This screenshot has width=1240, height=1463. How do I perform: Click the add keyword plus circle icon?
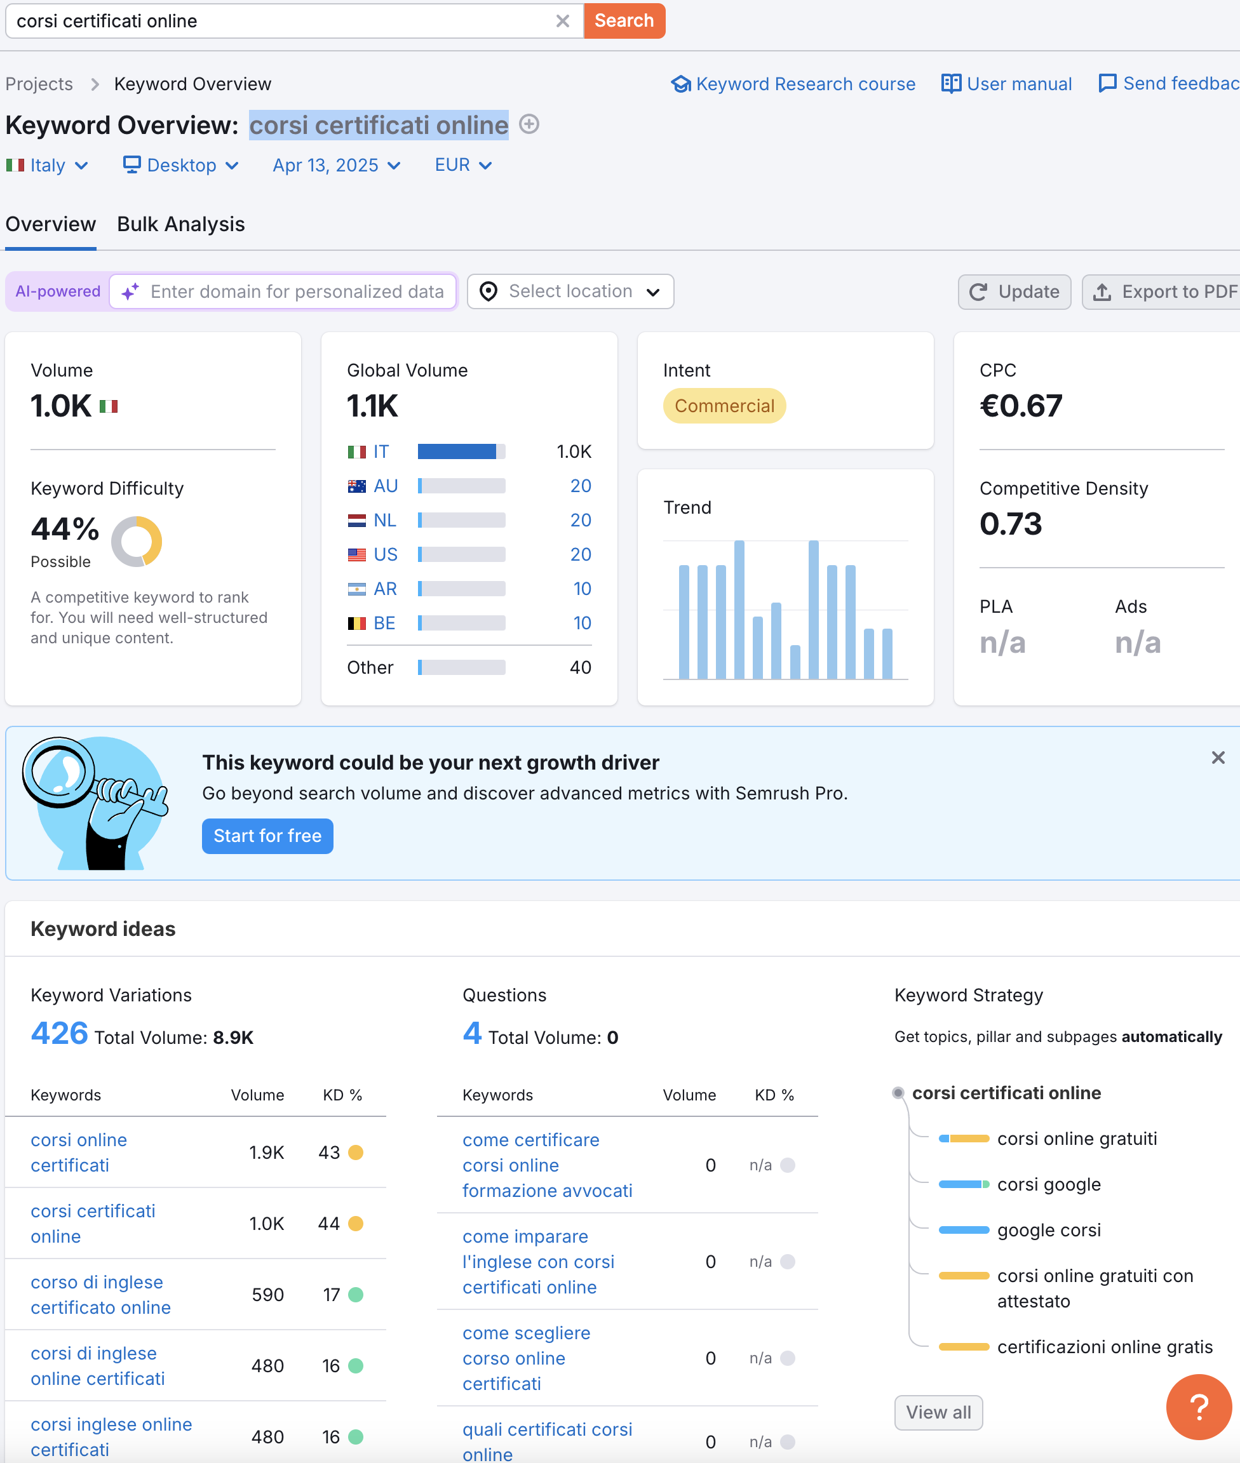[529, 124]
